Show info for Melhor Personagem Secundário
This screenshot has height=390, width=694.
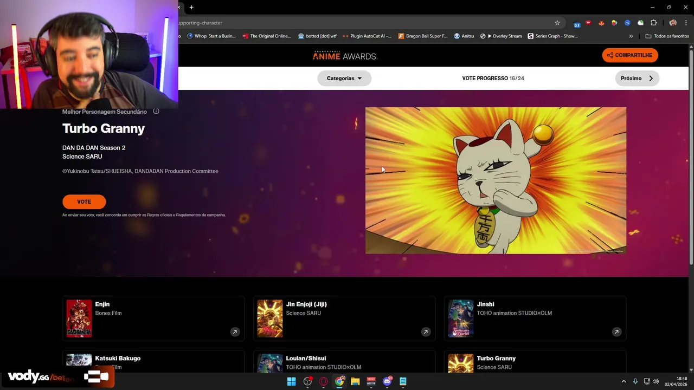pos(156,112)
